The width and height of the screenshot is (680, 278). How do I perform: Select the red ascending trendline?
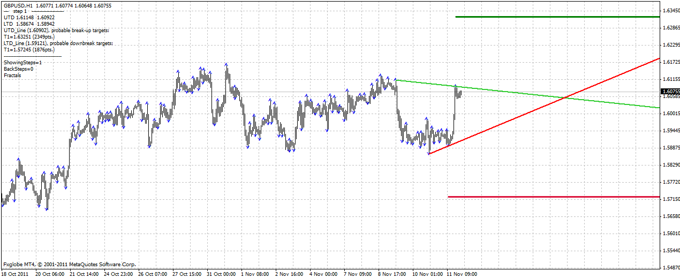click(543, 106)
